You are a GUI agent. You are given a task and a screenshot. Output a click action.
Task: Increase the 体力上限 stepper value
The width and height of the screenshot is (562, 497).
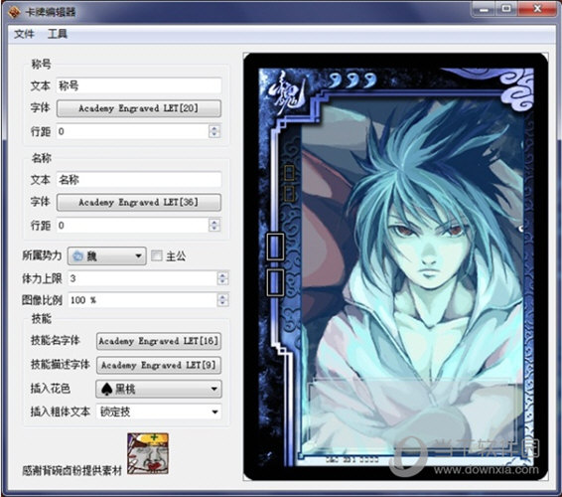[222, 275]
